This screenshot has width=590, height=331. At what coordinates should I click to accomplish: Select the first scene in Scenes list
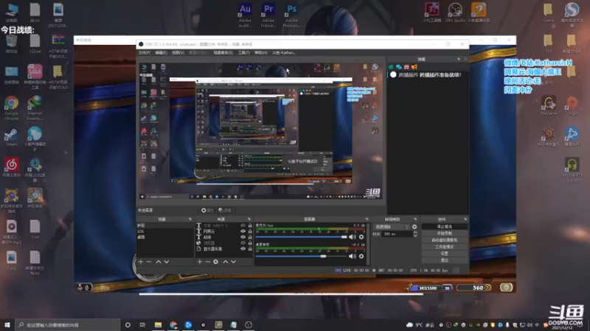164,226
